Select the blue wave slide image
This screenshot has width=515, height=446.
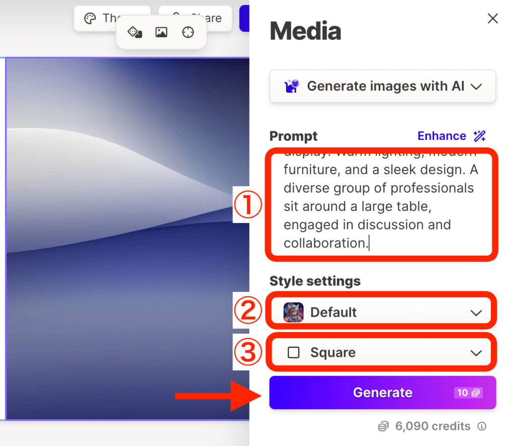127,239
